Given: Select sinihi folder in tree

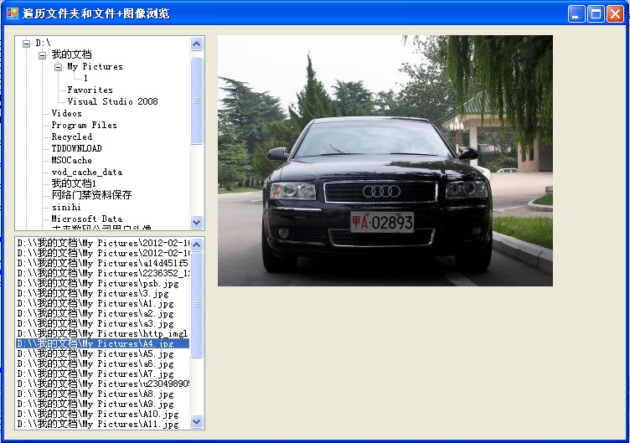Looking at the screenshot, I should 66,207.
